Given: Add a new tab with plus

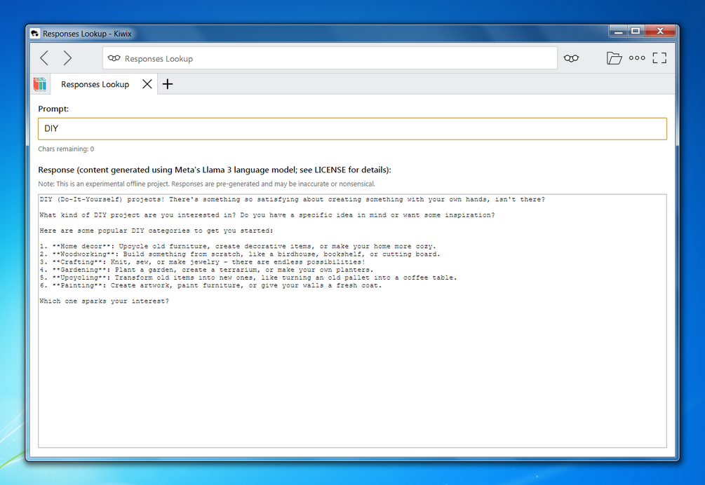Looking at the screenshot, I should pyautogui.click(x=167, y=84).
